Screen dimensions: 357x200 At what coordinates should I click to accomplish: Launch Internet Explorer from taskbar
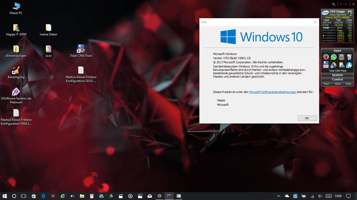click(63, 196)
